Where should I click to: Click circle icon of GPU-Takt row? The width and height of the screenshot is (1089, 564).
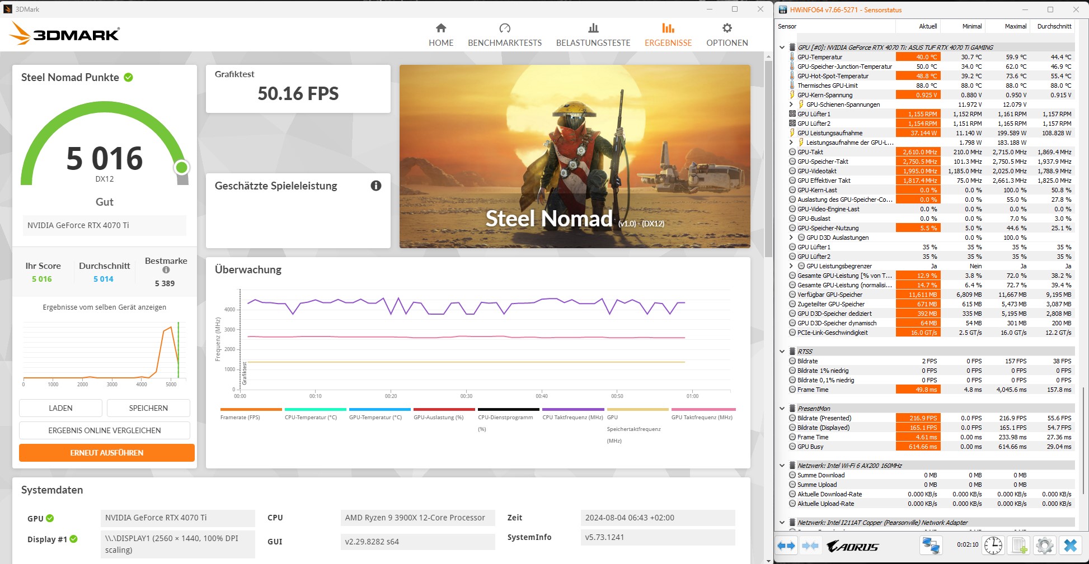(792, 152)
